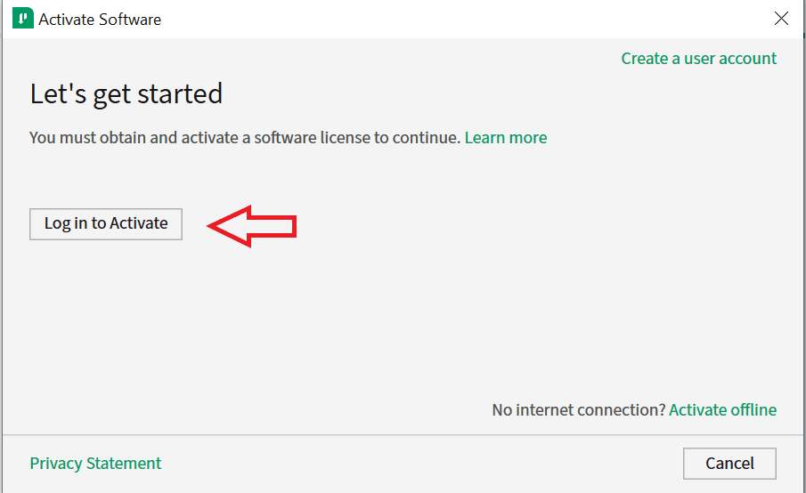Click the software license requirement message

click(x=245, y=138)
